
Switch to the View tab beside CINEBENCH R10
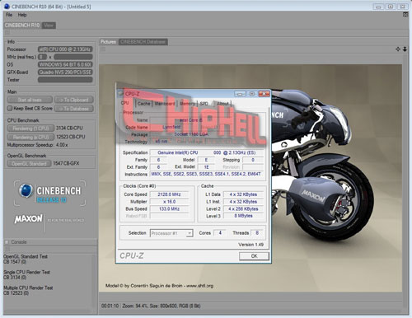pyautogui.click(x=49, y=26)
